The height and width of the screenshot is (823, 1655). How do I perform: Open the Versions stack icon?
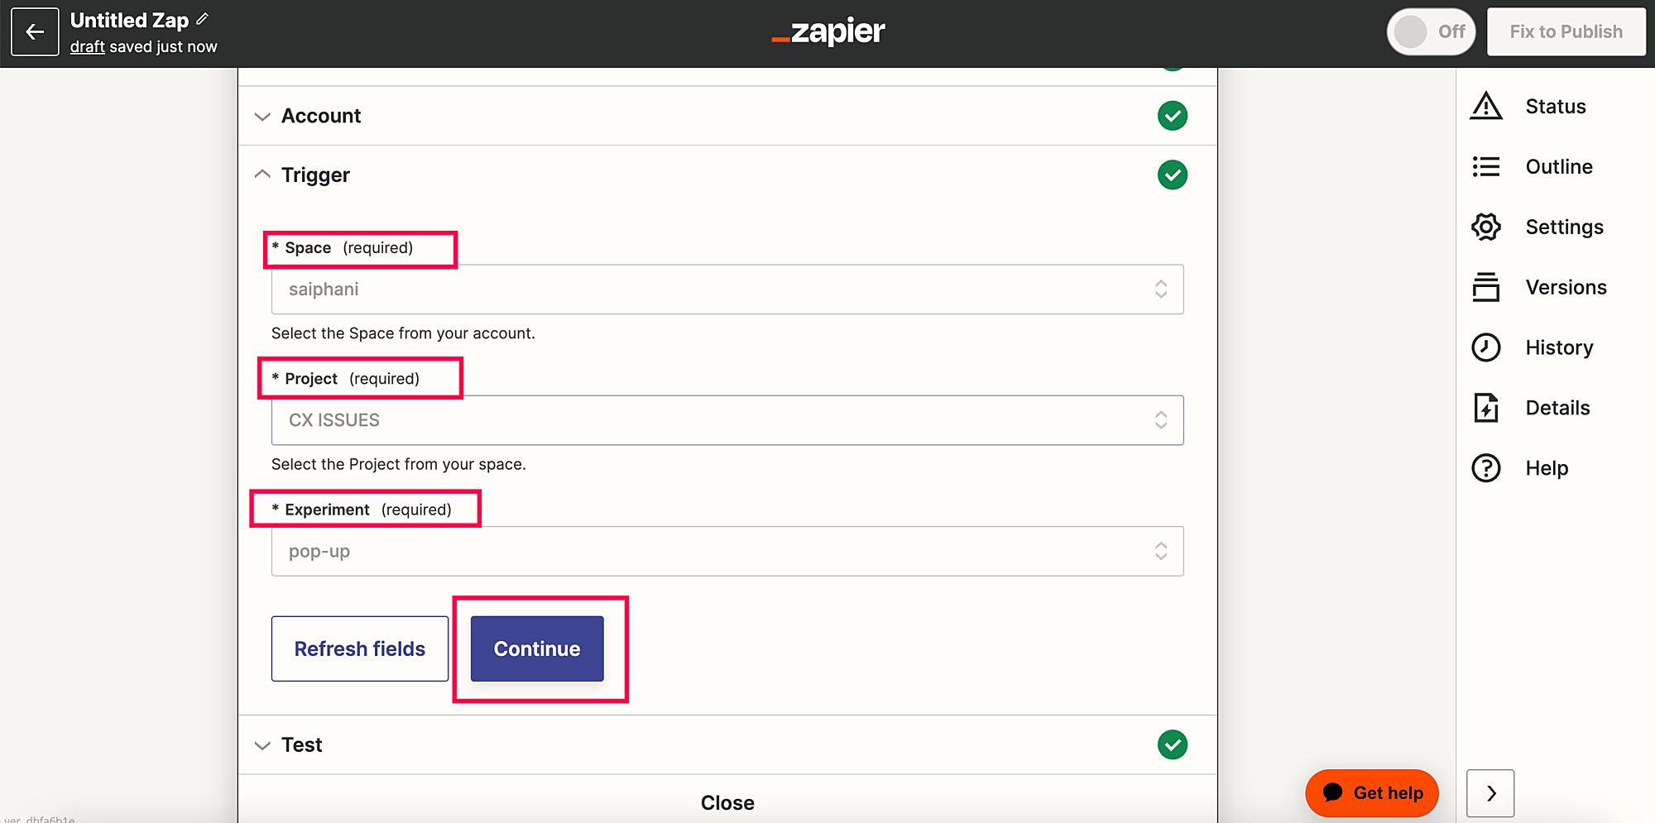1486,287
